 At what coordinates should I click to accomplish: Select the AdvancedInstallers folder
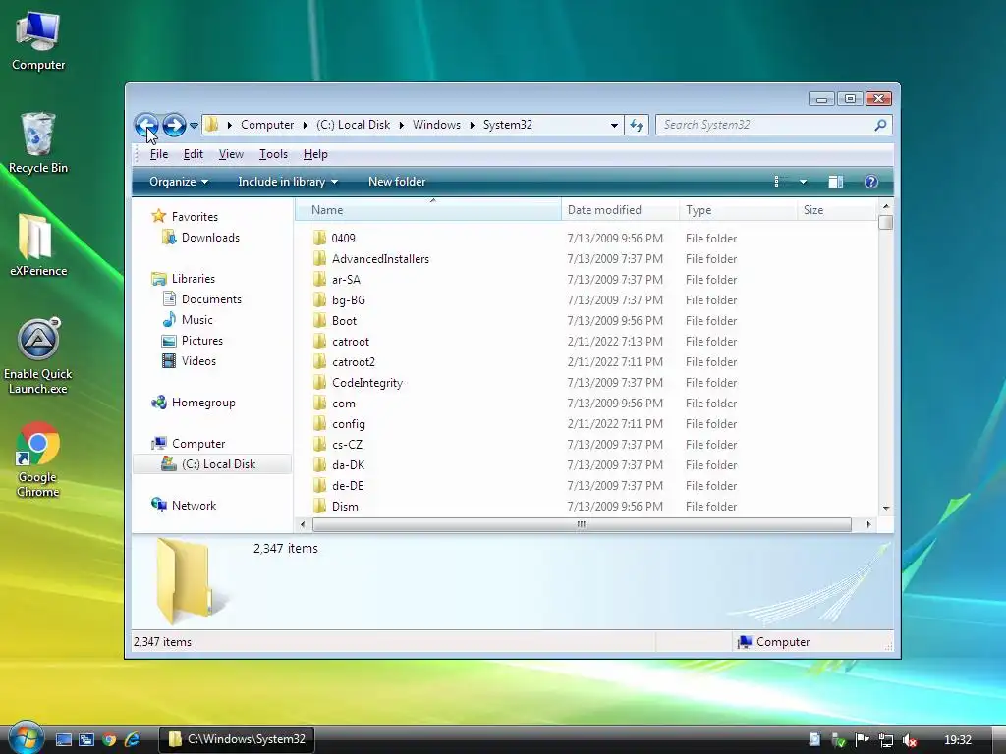380,258
